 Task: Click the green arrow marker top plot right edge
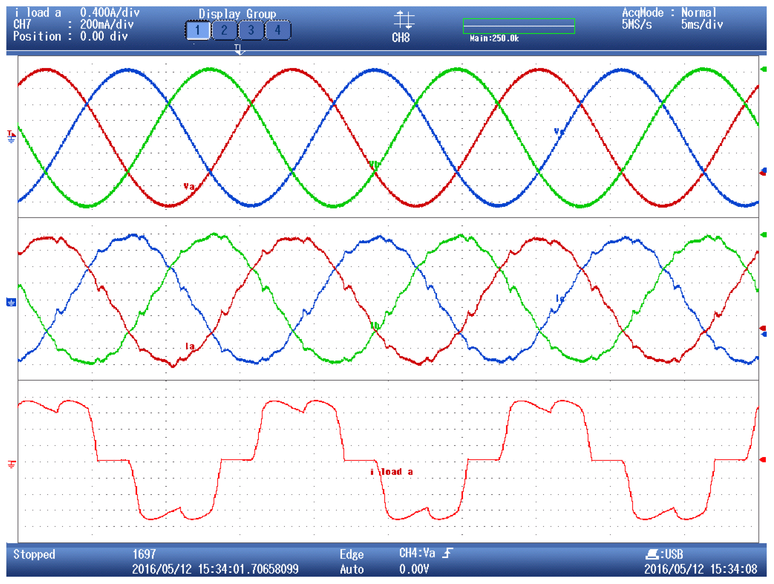coord(763,69)
